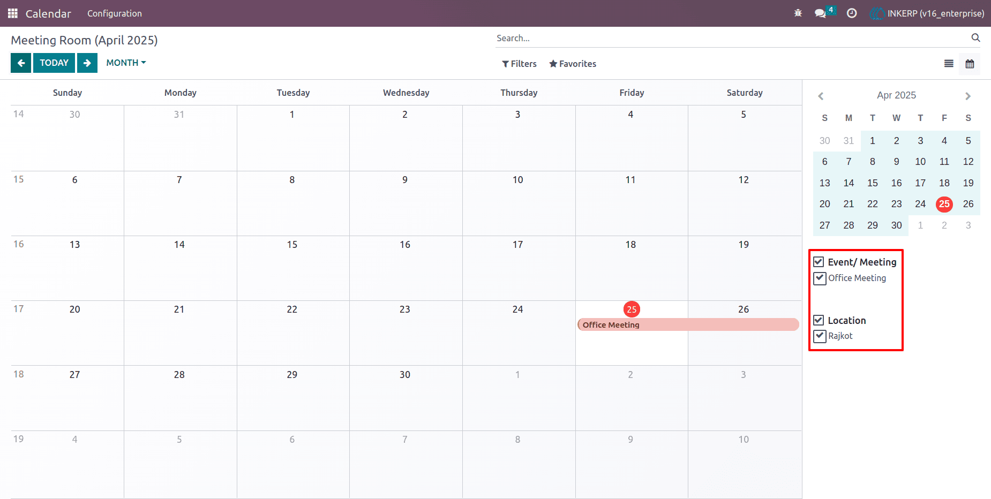Open the activities clock icon
991x499 pixels.
(852, 13)
